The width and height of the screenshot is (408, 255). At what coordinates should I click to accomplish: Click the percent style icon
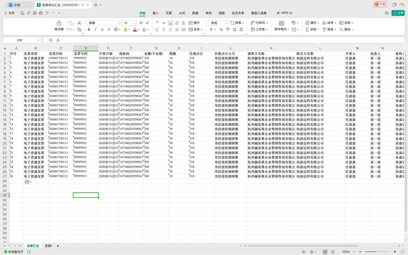point(221,30)
